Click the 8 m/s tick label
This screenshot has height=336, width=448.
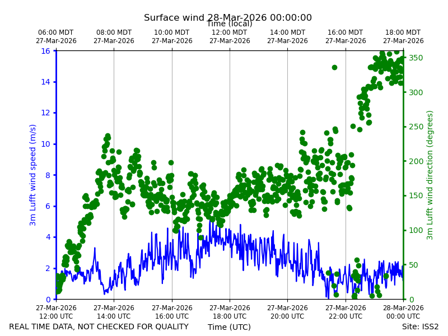pos(48,175)
